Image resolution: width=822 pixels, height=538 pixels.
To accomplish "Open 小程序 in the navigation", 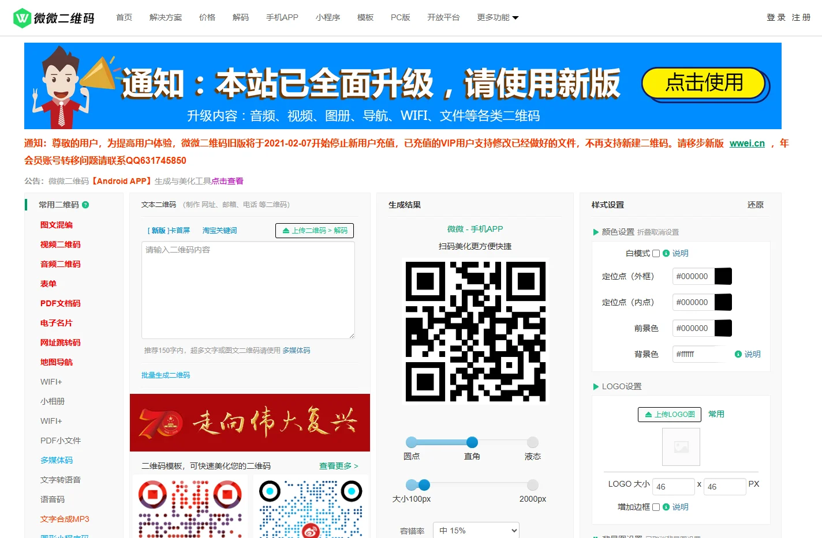I will pos(328,17).
